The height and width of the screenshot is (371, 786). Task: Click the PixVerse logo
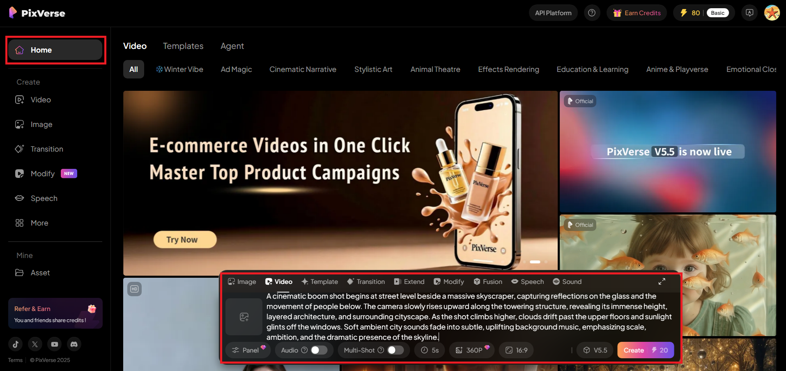pos(37,13)
